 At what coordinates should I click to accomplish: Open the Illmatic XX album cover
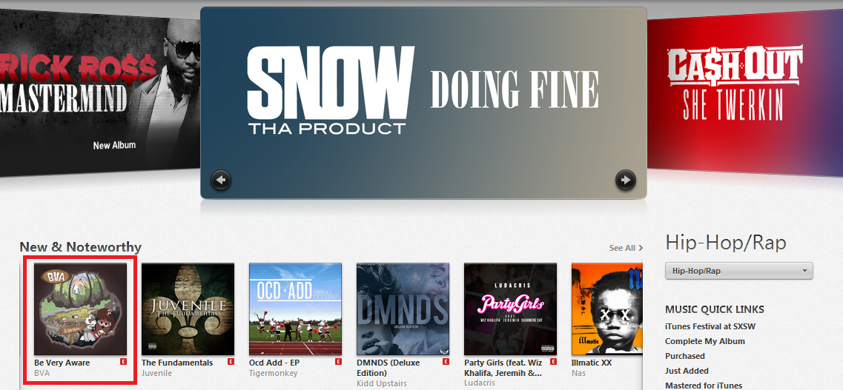pyautogui.click(x=607, y=309)
